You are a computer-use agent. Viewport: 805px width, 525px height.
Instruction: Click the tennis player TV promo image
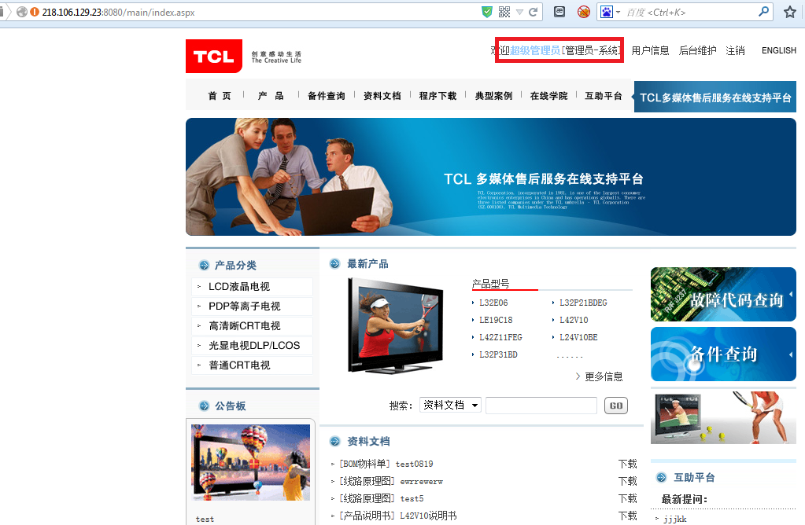coord(723,417)
